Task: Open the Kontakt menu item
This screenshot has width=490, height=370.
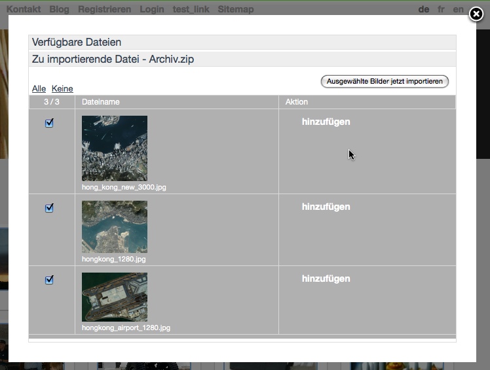Action: tap(24, 9)
